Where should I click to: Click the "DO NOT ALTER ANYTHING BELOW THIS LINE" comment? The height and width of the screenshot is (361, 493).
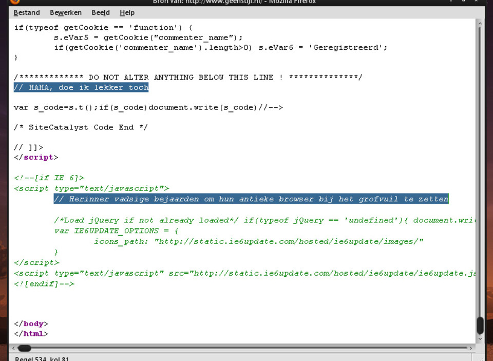pos(188,78)
